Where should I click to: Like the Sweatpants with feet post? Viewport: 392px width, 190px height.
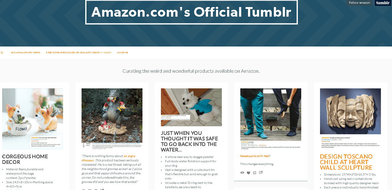click(248, 173)
